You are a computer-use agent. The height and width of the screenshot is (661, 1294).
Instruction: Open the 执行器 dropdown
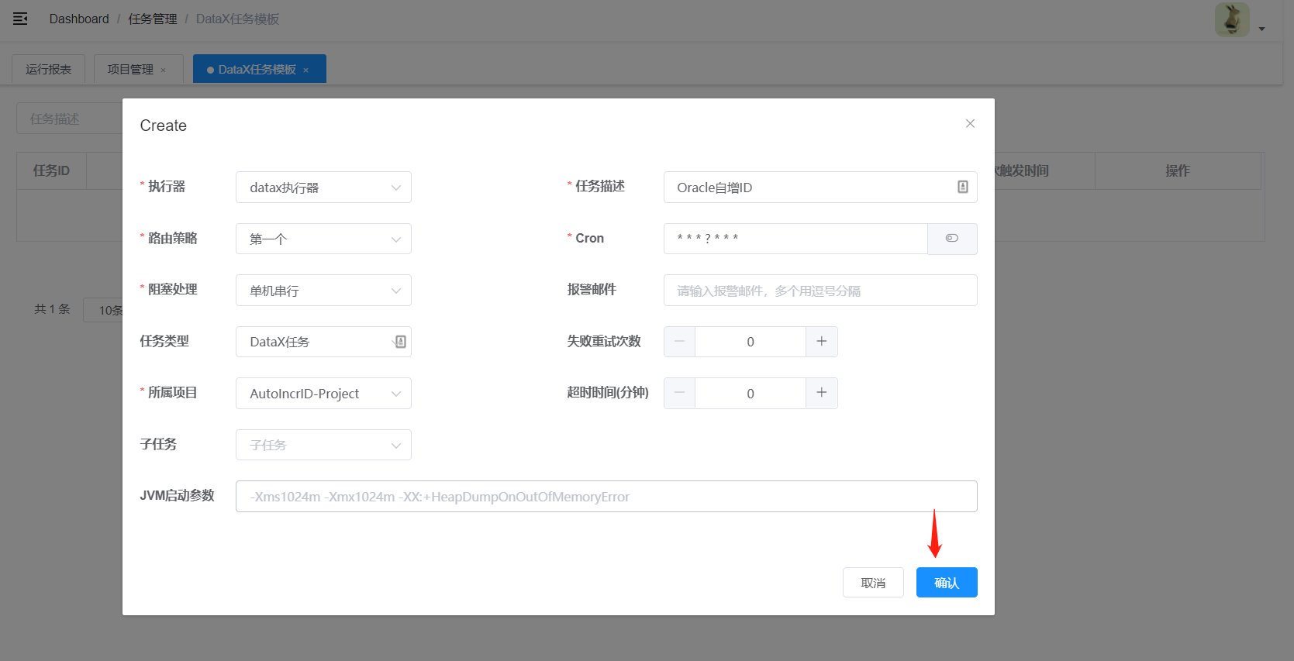coord(323,187)
